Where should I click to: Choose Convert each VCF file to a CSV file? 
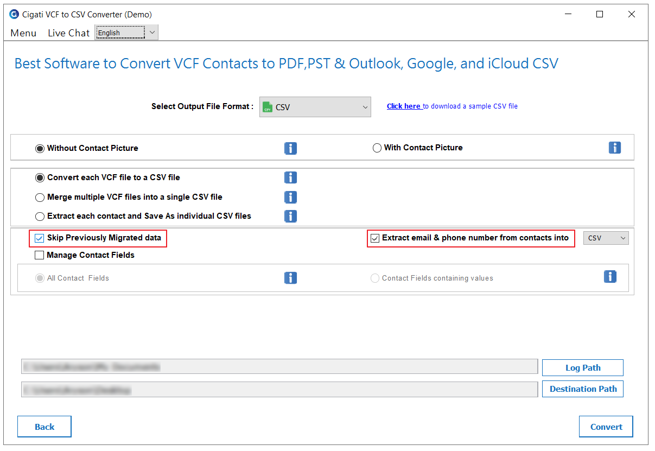(x=40, y=177)
